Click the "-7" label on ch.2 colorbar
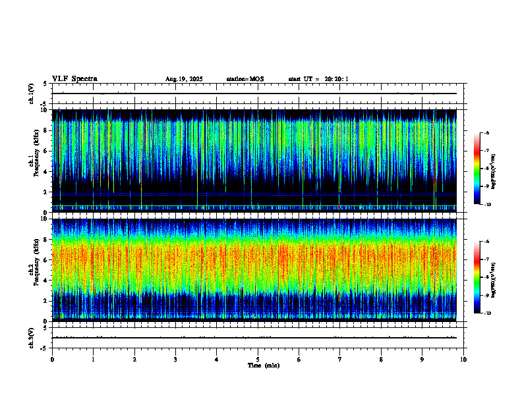Viewport: 522px width, 403px height. point(486,259)
